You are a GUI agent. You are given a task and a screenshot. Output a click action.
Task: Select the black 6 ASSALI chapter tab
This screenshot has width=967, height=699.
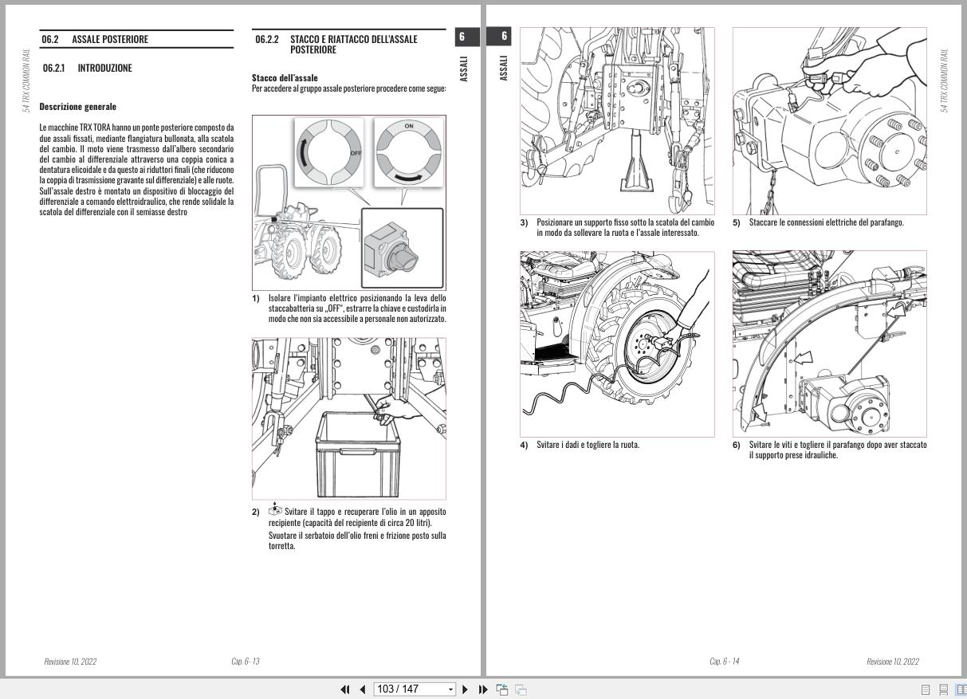click(x=466, y=37)
